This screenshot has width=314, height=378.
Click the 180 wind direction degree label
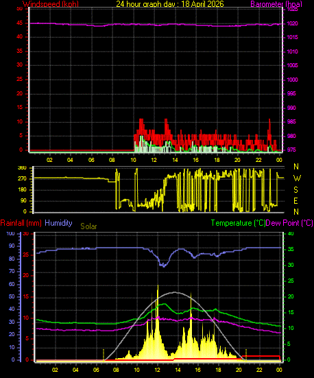pyautogui.click(x=22, y=190)
